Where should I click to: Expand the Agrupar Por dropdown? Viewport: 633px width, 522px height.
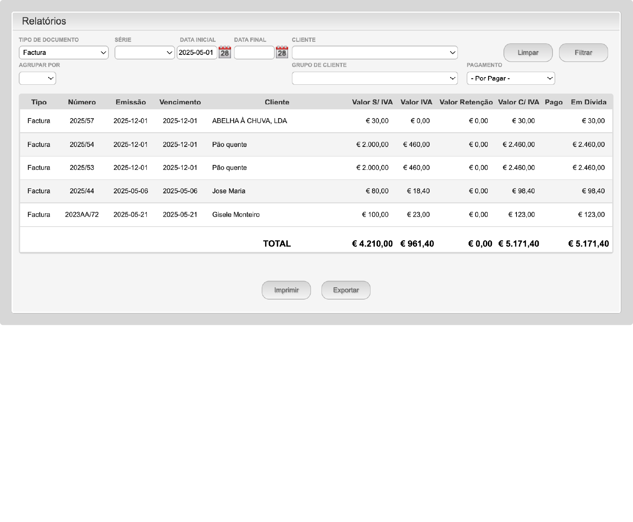coord(38,78)
